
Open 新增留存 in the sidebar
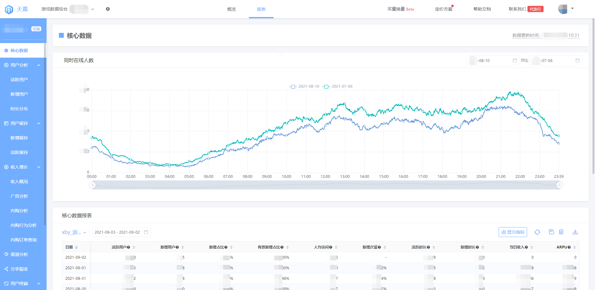[19, 138]
